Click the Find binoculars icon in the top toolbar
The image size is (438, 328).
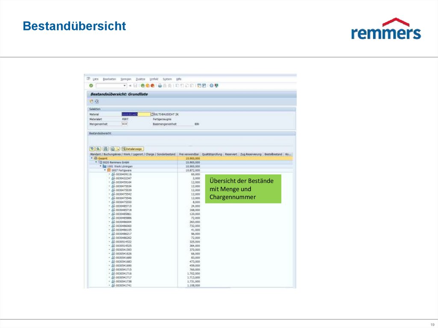pyautogui.click(x=165, y=86)
